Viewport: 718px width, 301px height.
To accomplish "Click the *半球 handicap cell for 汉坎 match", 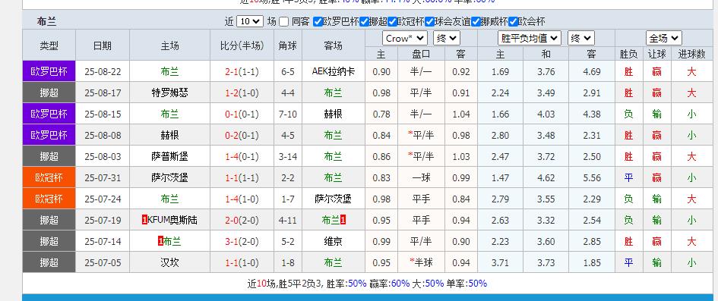I will click(x=421, y=262).
